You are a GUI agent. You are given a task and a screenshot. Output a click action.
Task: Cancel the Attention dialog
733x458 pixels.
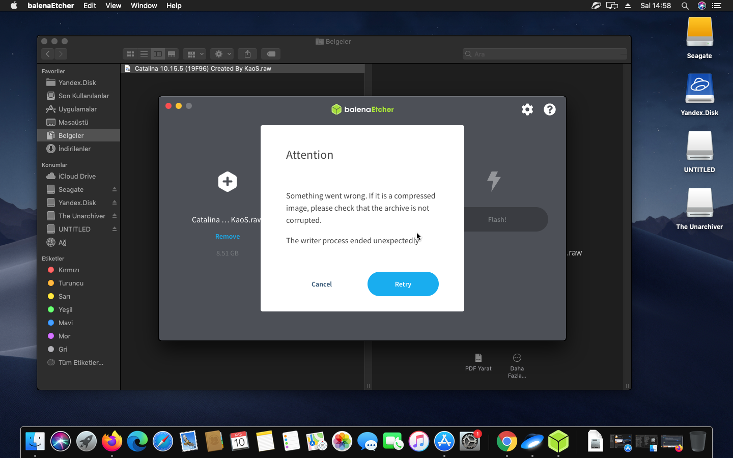click(x=322, y=284)
